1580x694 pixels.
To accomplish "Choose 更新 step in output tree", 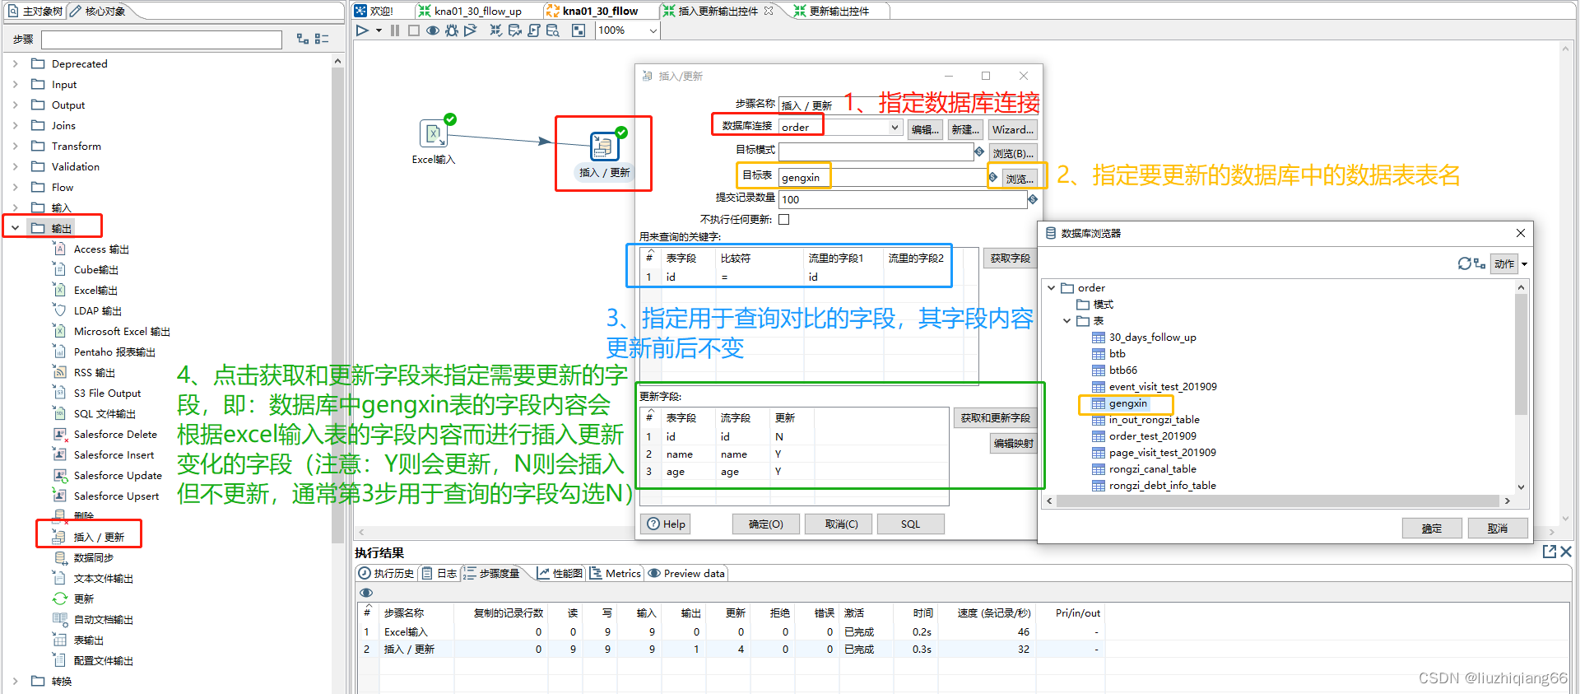I will (x=83, y=599).
